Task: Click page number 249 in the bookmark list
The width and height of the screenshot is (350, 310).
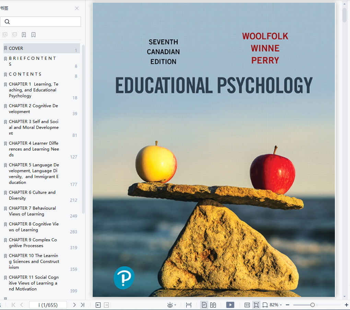Action: (74, 216)
